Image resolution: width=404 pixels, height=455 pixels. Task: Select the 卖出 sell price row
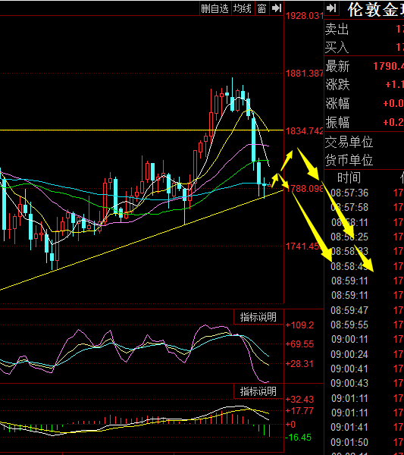[x=364, y=29]
